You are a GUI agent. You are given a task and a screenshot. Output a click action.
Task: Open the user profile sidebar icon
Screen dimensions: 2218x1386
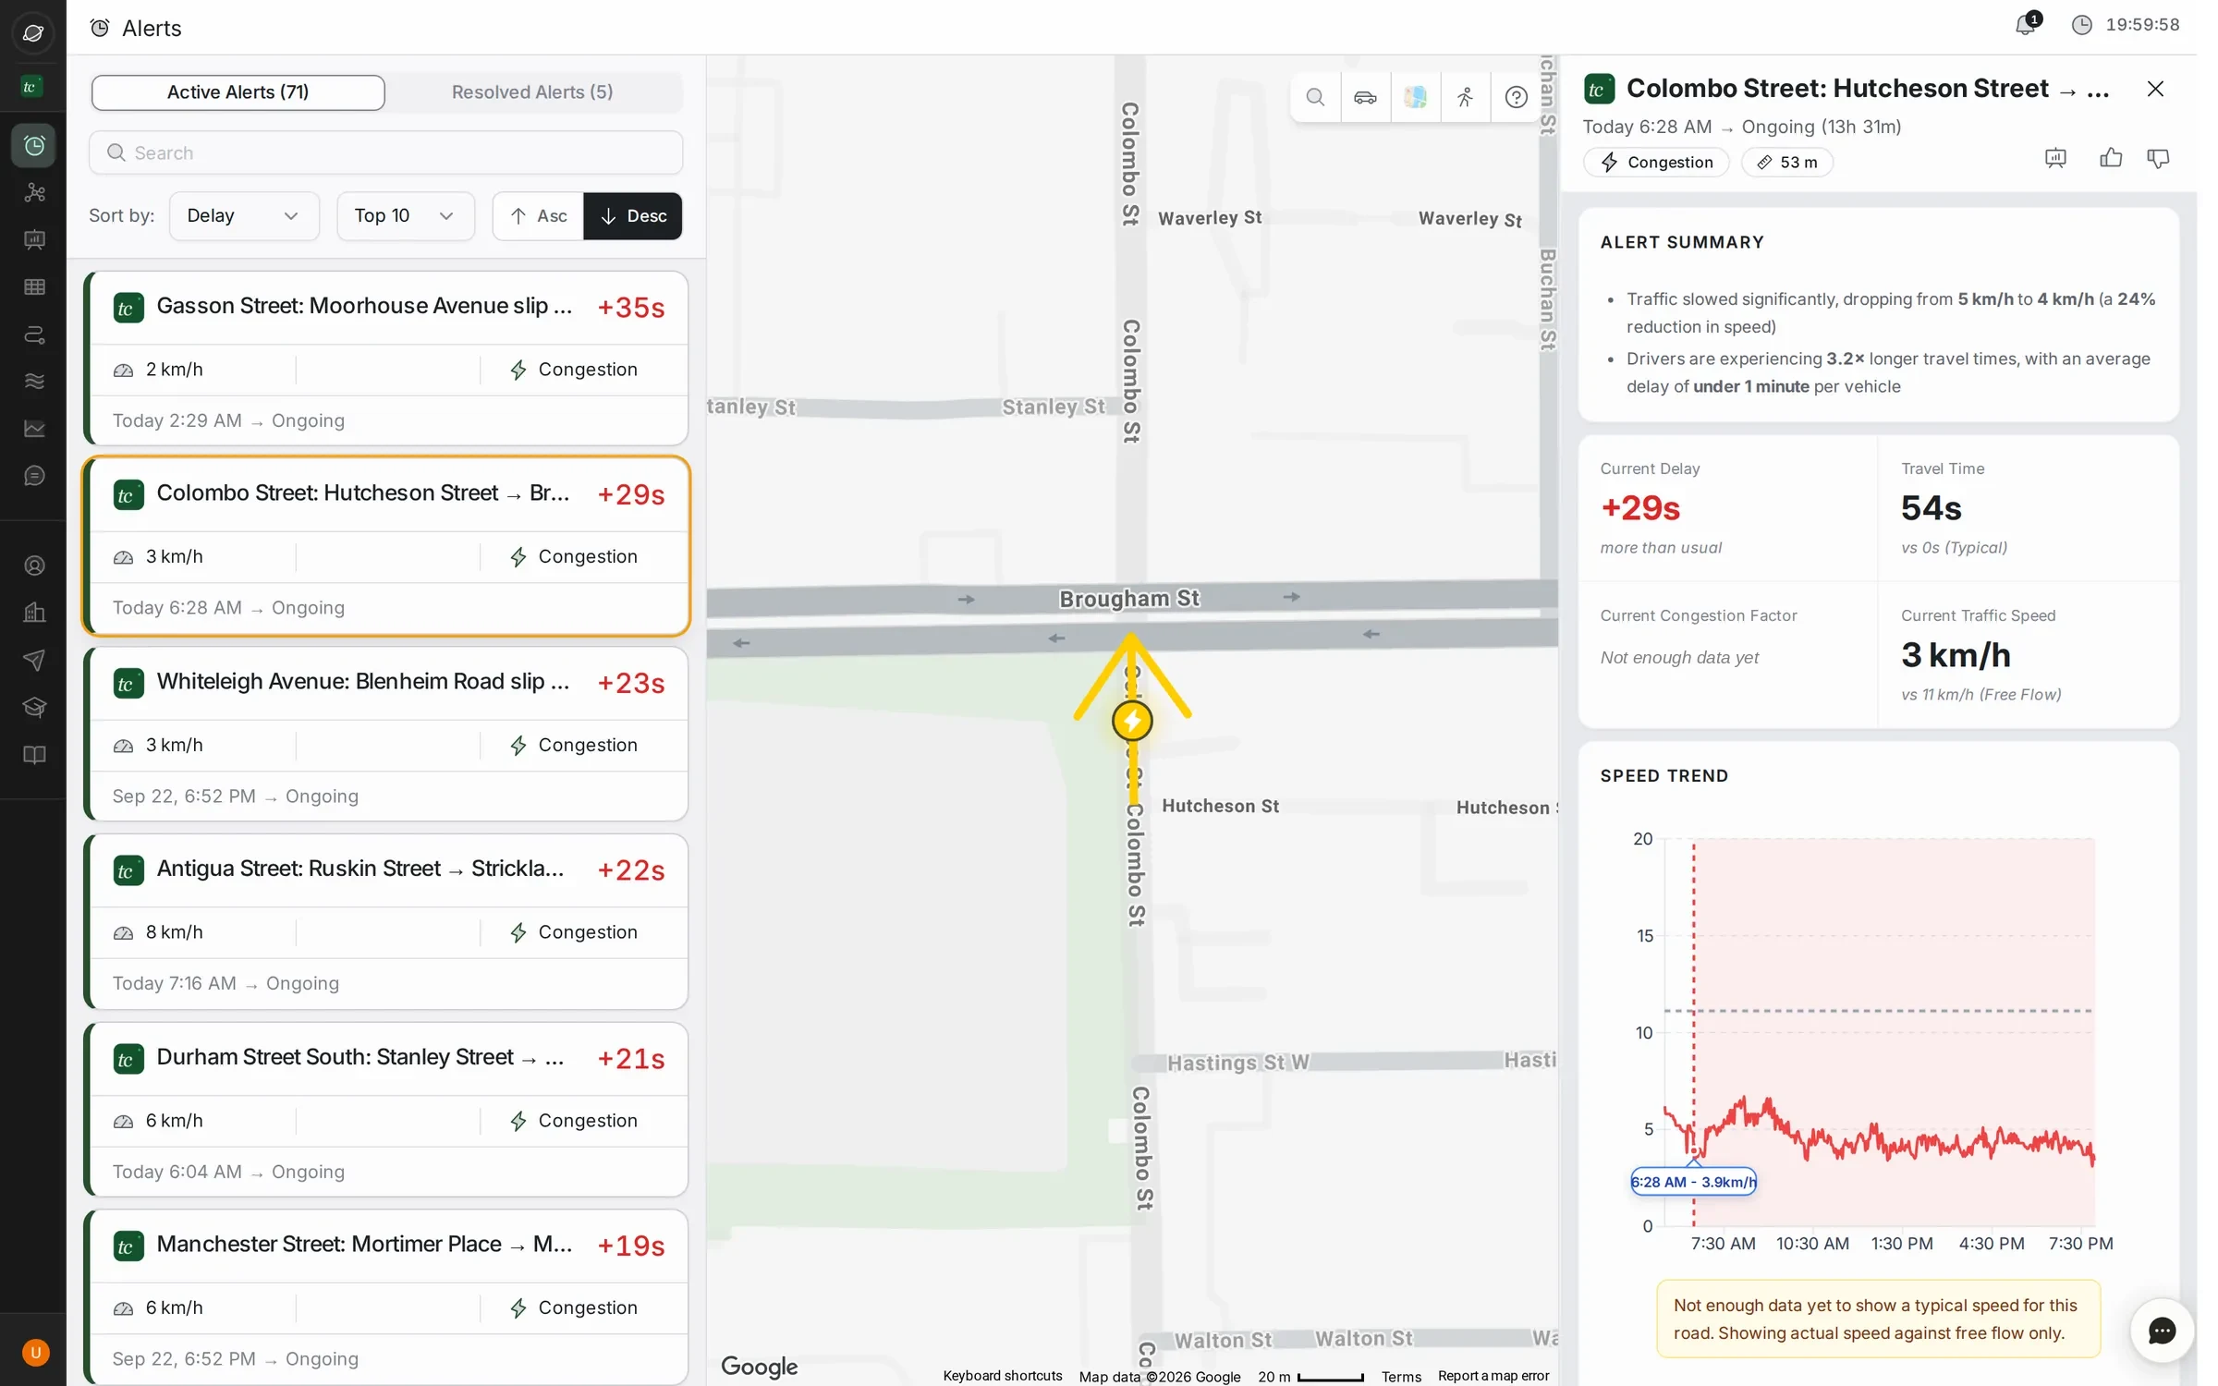click(x=34, y=565)
